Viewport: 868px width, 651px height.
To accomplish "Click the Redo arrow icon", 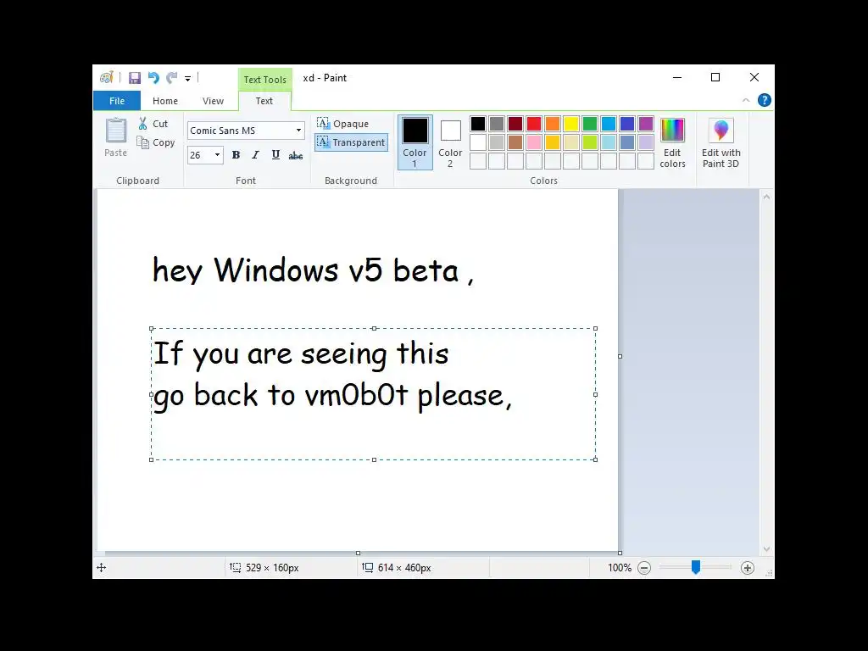I will [172, 78].
